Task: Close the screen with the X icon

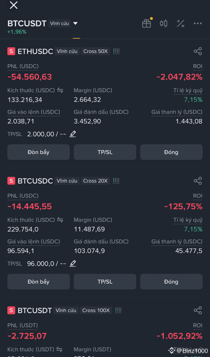Action: click(x=14, y=5)
